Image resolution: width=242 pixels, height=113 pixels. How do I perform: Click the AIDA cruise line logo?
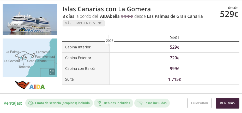click(x=30, y=85)
